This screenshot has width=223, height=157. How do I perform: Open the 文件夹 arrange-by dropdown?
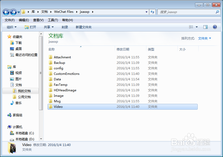(x=204, y=38)
